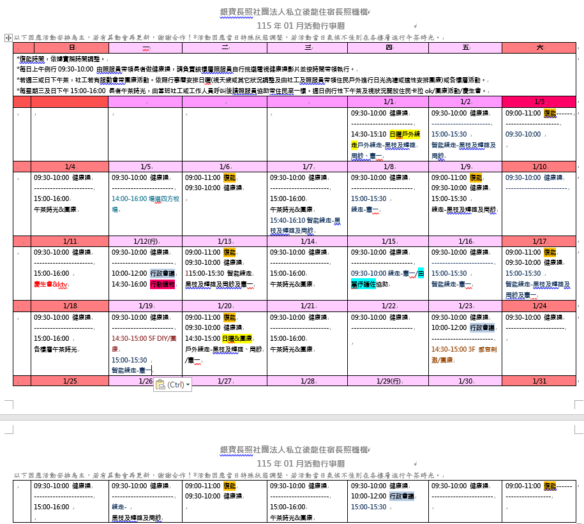Click the *復能時間 note line
The image size is (584, 524).
coord(34,58)
